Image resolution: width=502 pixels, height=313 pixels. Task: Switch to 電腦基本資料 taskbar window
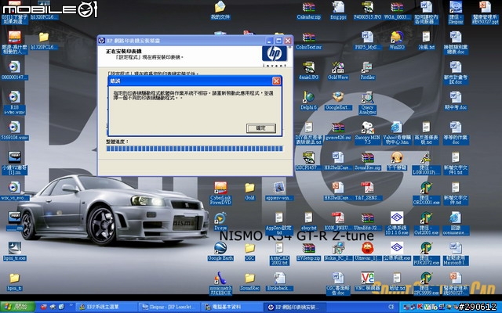(x=233, y=307)
